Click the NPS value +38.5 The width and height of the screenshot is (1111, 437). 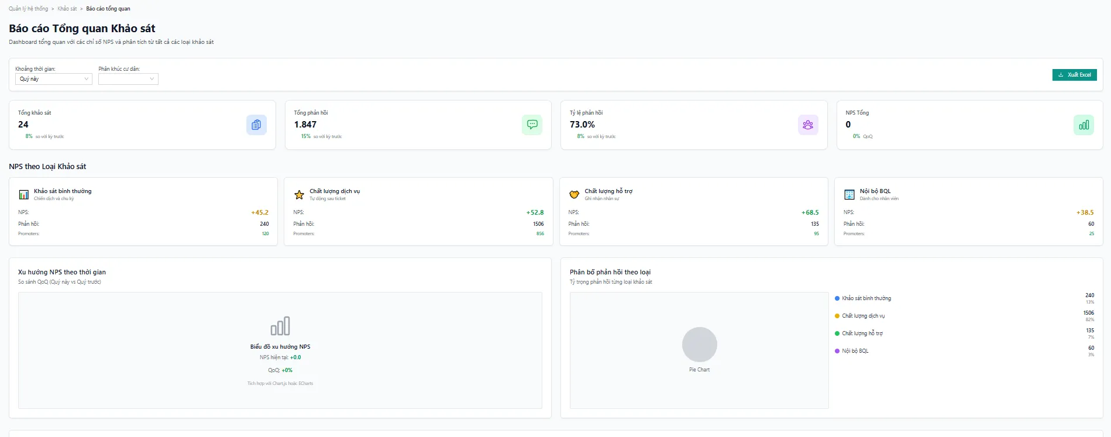point(1085,212)
